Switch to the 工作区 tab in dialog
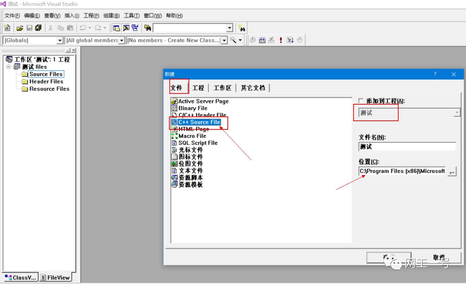This screenshot has height=284, width=466. (x=222, y=88)
